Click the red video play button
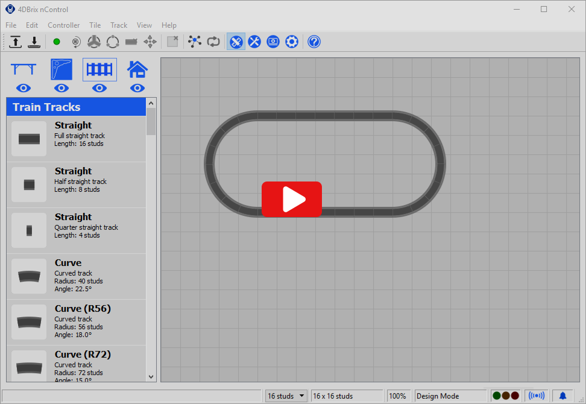Screen dimensions: 586x404 tap(291, 199)
